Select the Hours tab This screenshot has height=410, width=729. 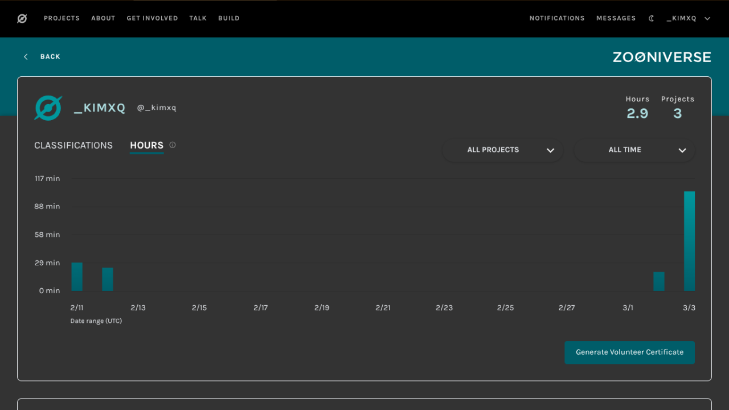[x=147, y=146]
